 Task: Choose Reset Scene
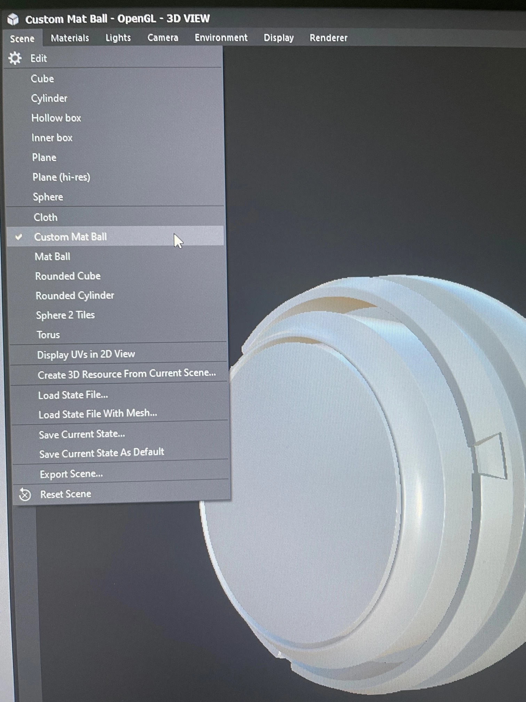point(121,494)
